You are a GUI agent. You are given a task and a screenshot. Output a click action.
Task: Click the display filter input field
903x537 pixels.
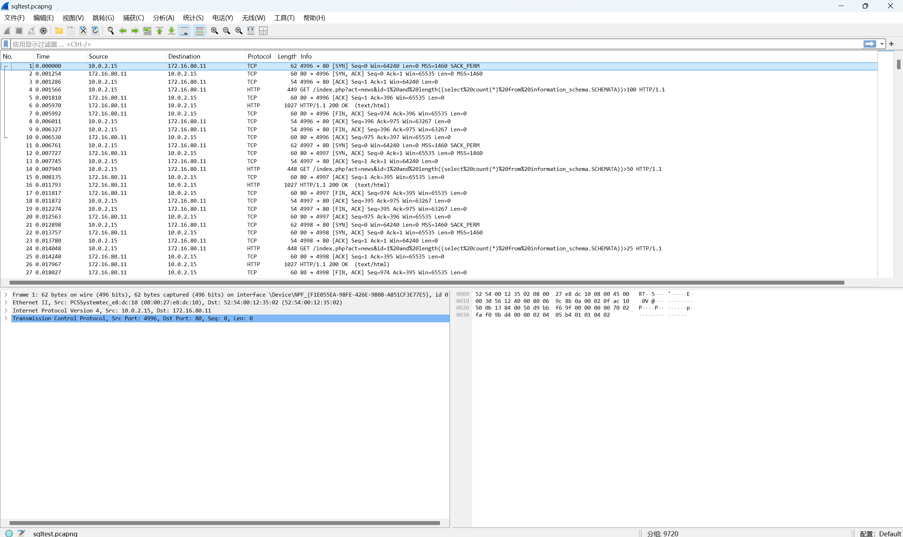point(436,44)
